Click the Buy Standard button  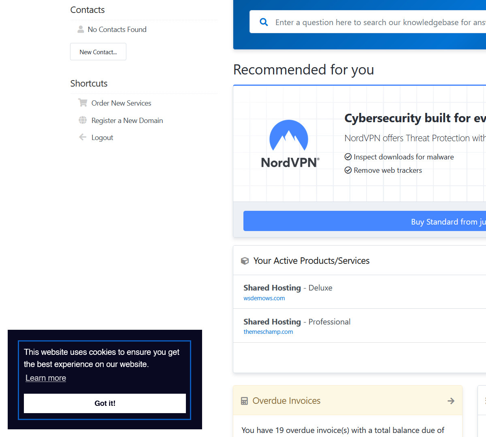[364, 221]
